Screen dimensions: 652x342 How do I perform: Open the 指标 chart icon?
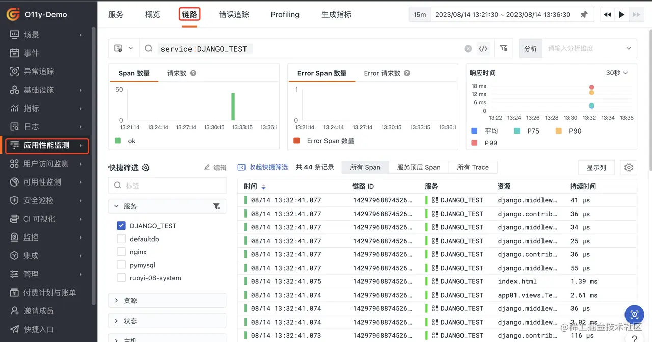pyautogui.click(x=15, y=108)
